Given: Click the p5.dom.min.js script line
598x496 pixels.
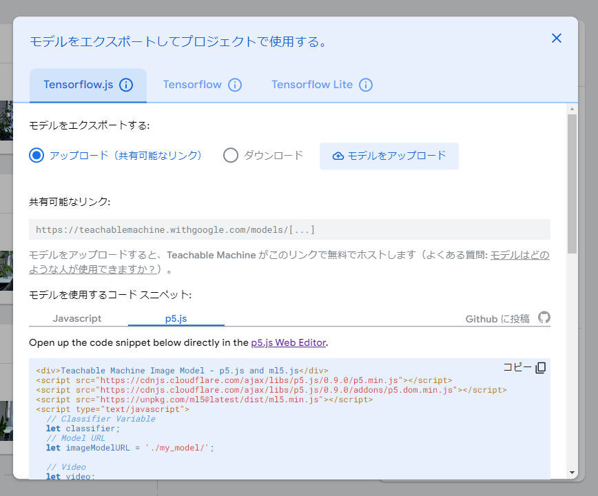Looking at the screenshot, I should pyautogui.click(x=271, y=390).
